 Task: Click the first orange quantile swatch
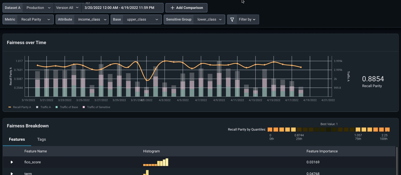point(270,130)
